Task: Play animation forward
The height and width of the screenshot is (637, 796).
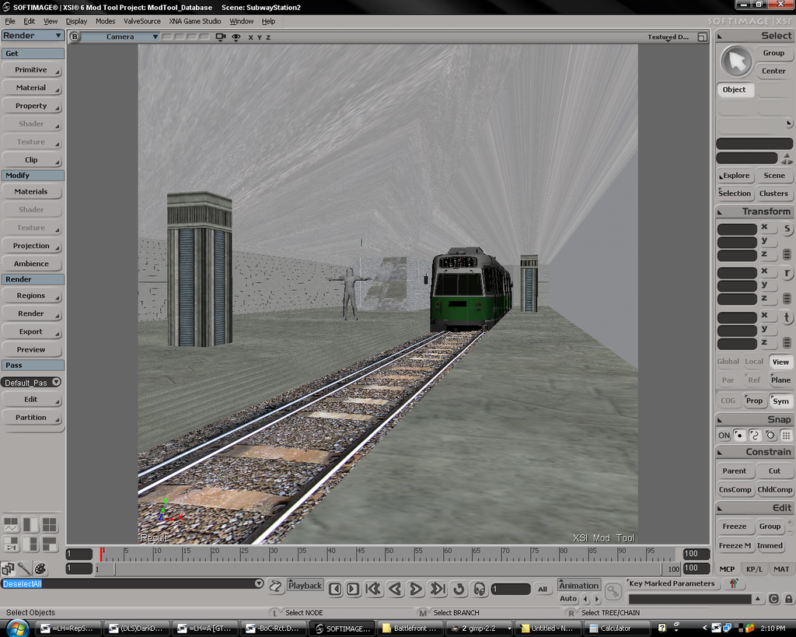Action: tap(416, 589)
